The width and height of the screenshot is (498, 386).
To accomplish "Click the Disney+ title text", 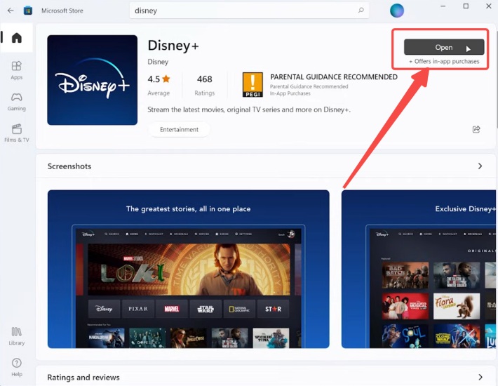I will tap(173, 46).
